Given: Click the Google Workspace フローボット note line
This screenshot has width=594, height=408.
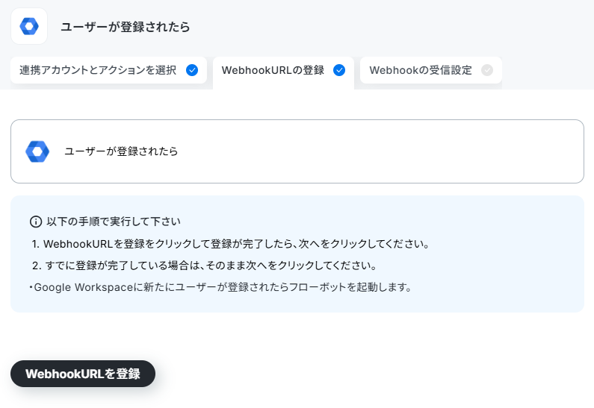Looking at the screenshot, I should (221, 287).
